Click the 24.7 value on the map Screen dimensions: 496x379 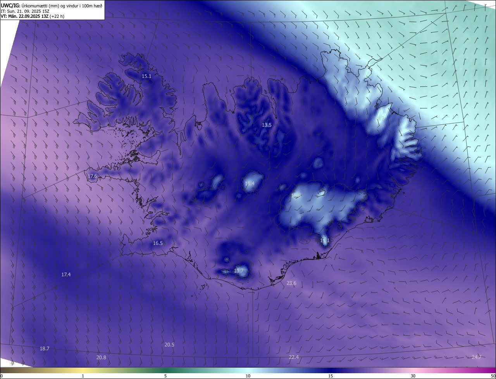[476, 357]
